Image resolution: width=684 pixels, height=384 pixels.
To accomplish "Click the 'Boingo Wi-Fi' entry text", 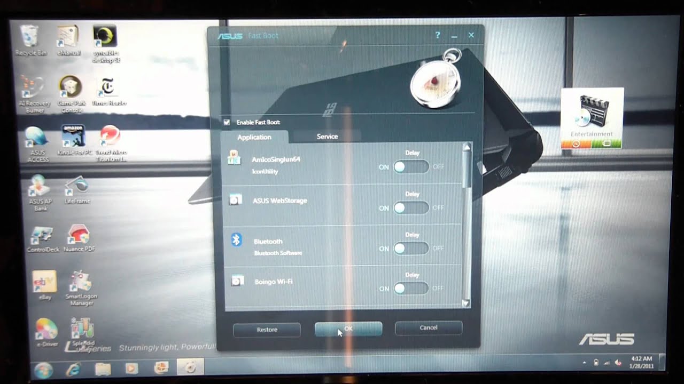I will click(274, 282).
